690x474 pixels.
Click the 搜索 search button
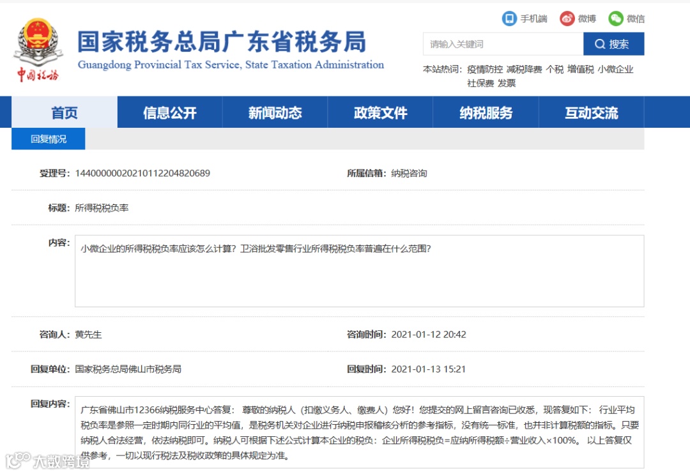pyautogui.click(x=612, y=43)
